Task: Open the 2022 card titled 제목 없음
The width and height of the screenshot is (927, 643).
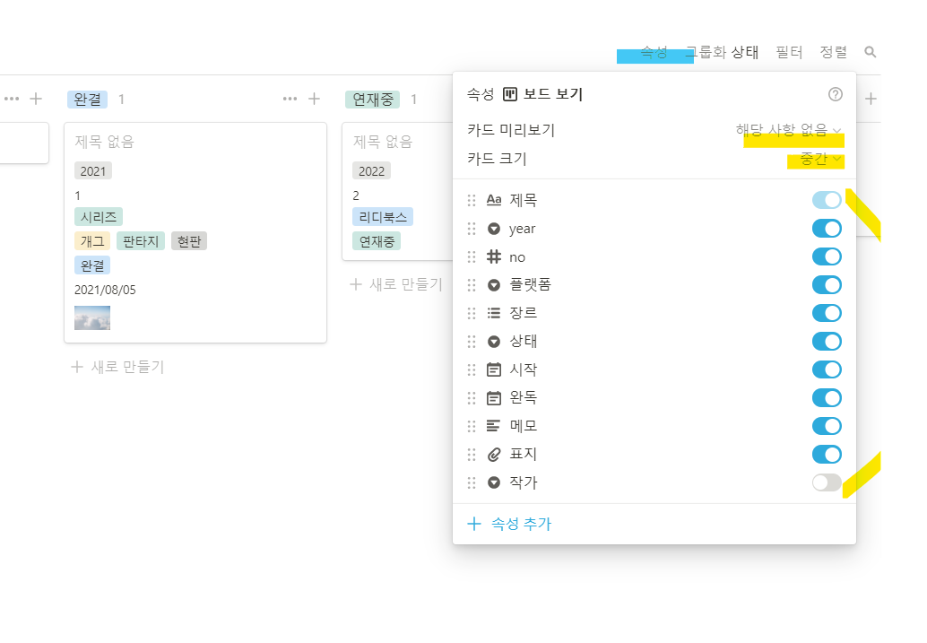Action: [x=398, y=191]
